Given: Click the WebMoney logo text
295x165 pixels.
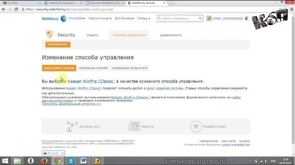Looking at the screenshot, I should tap(50, 19).
